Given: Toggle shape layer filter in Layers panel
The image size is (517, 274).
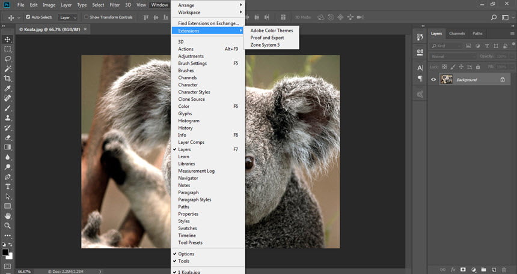Looking at the screenshot, I should click(496, 46).
